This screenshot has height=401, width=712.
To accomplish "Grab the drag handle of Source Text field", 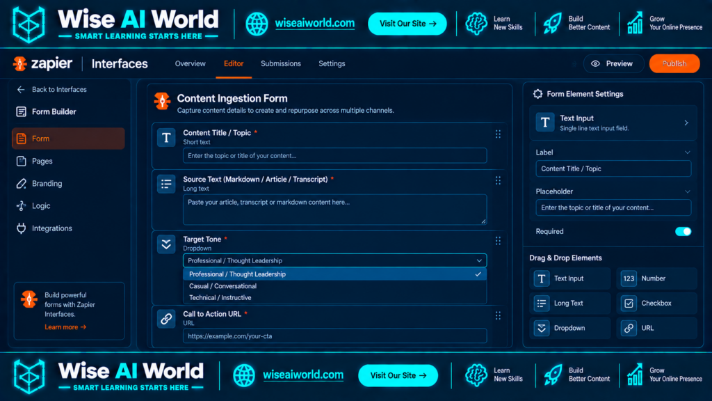I will [498, 180].
